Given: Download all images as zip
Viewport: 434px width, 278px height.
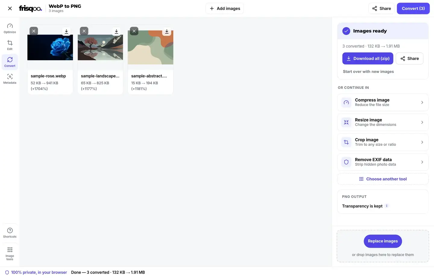Looking at the screenshot, I should [x=368, y=58].
